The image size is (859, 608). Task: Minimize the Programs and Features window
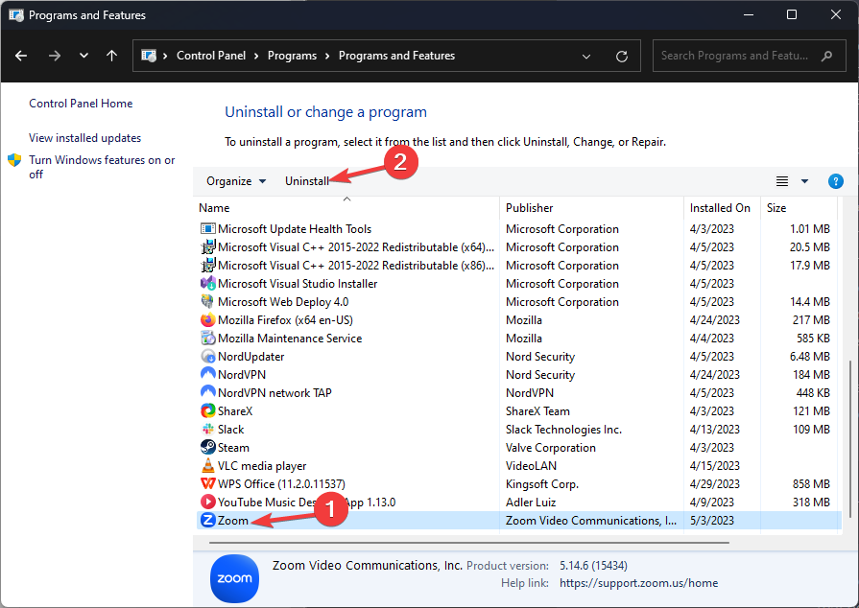pyautogui.click(x=749, y=14)
